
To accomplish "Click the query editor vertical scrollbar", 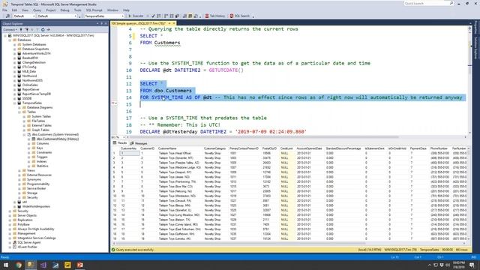I will coord(470,80).
